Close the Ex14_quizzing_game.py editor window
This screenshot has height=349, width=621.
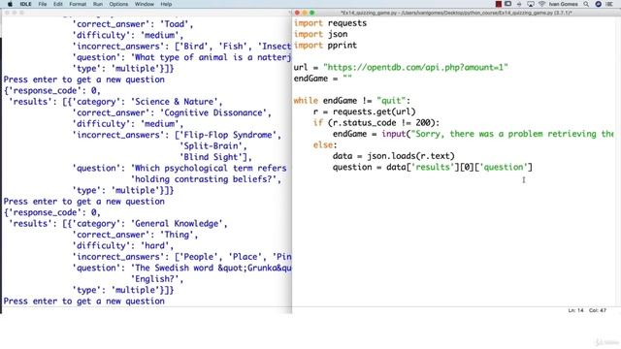297,13
